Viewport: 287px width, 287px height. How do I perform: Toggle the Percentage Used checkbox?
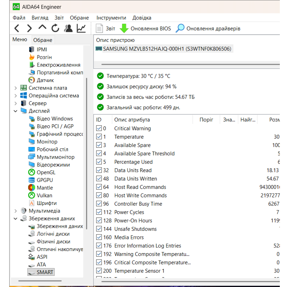click(99, 162)
